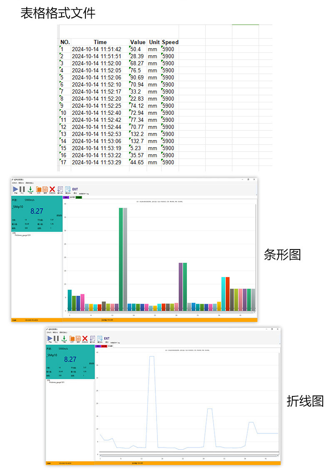
Task: Select the Value column header cell
Action: coord(138,42)
